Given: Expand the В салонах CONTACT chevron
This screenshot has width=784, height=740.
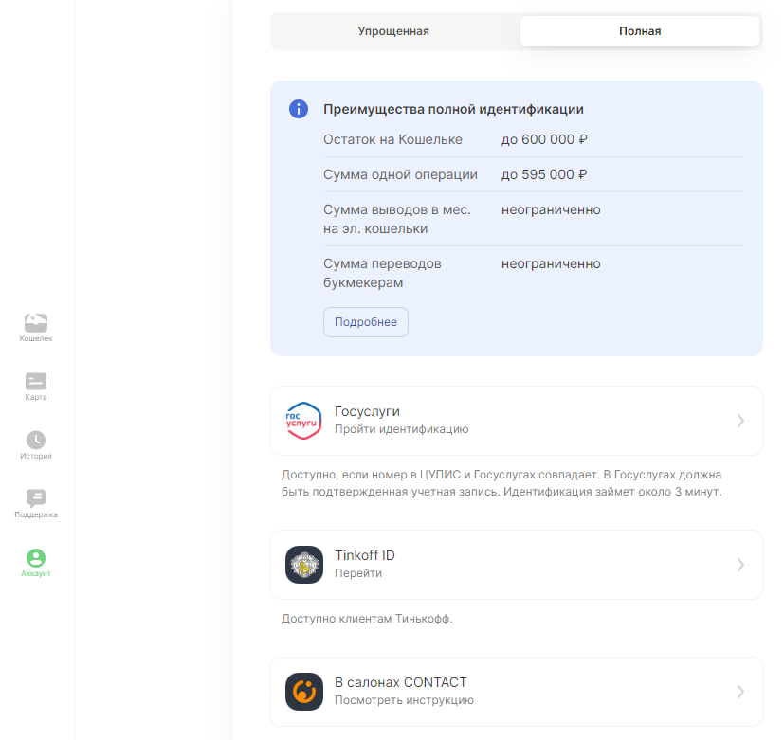Looking at the screenshot, I should (x=740, y=692).
